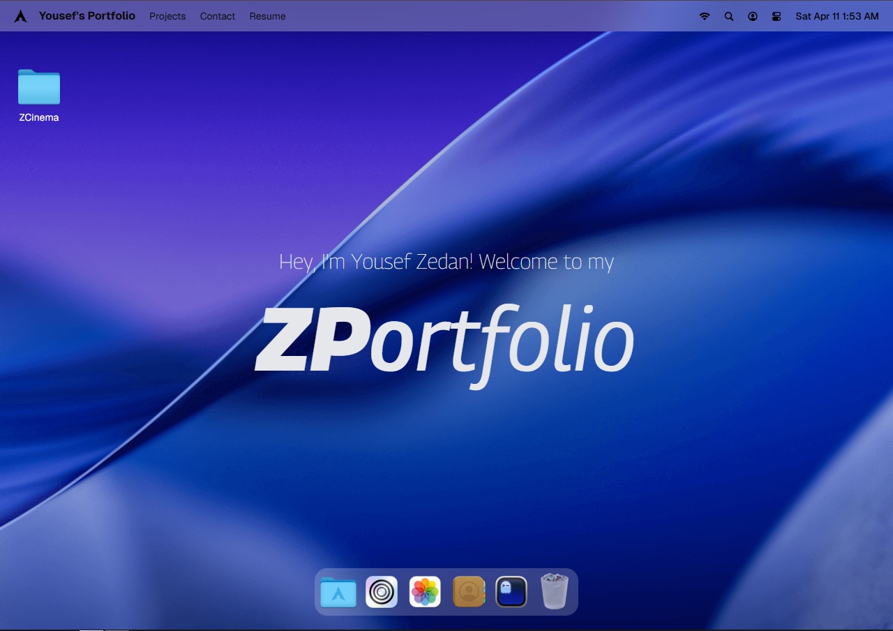Click Resume in the top menu bar
Viewport: 893px width, 631px height.
point(267,16)
